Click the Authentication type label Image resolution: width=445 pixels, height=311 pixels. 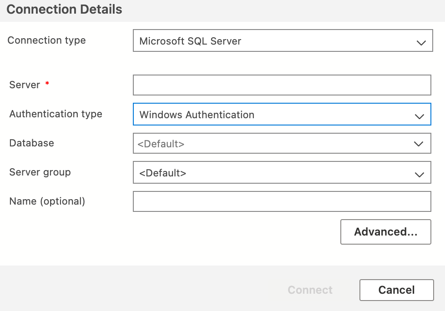coord(56,114)
